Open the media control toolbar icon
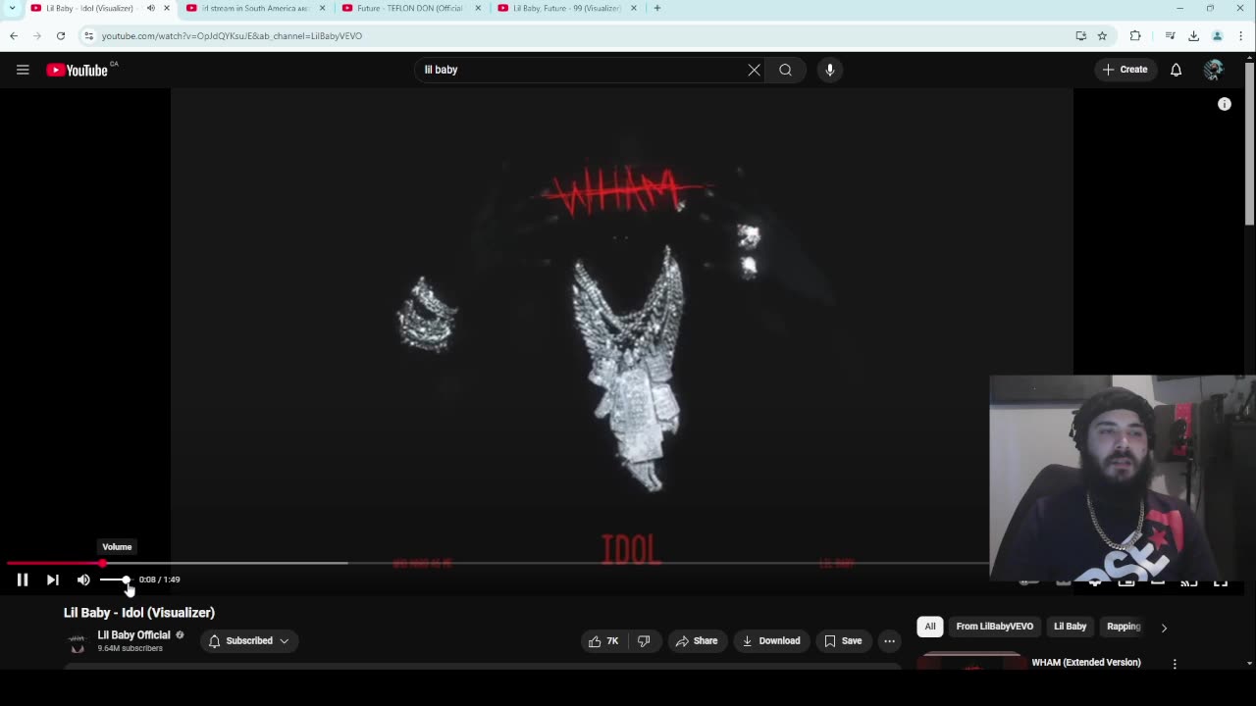The height and width of the screenshot is (706, 1256). [1170, 35]
